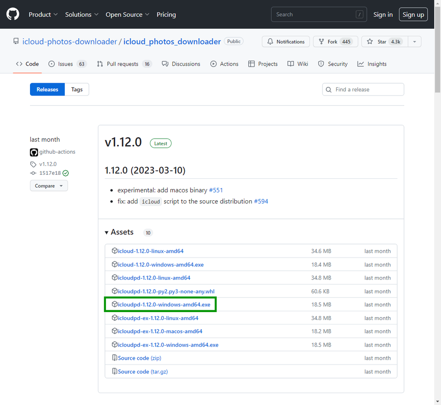This screenshot has height=405, width=441.
Task: Click in the top Search field
Action: 319,15
